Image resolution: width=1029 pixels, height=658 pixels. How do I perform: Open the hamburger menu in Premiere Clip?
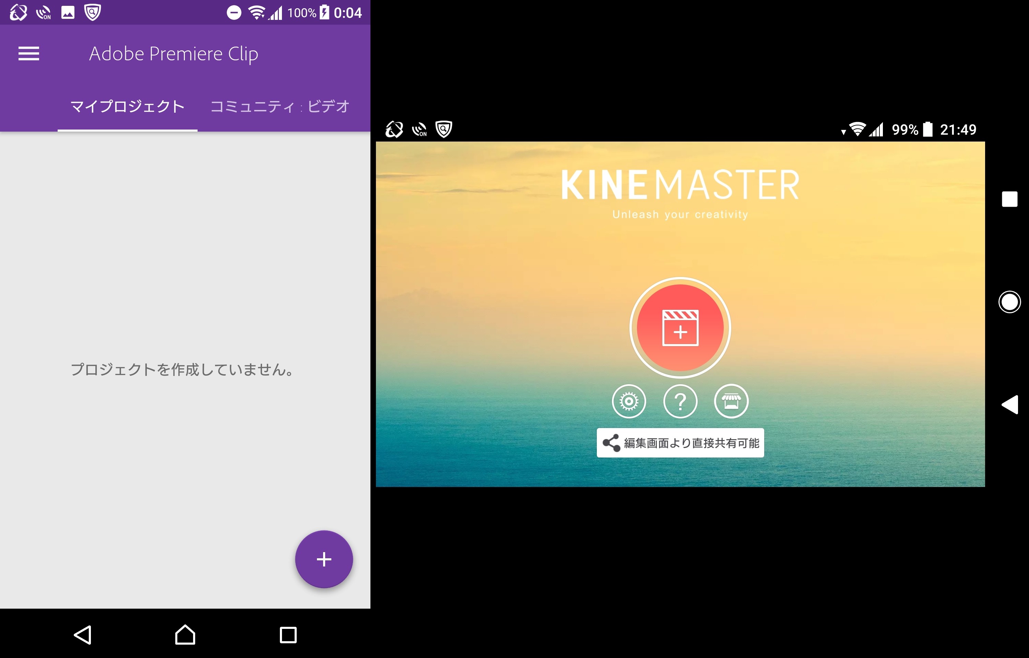(29, 54)
